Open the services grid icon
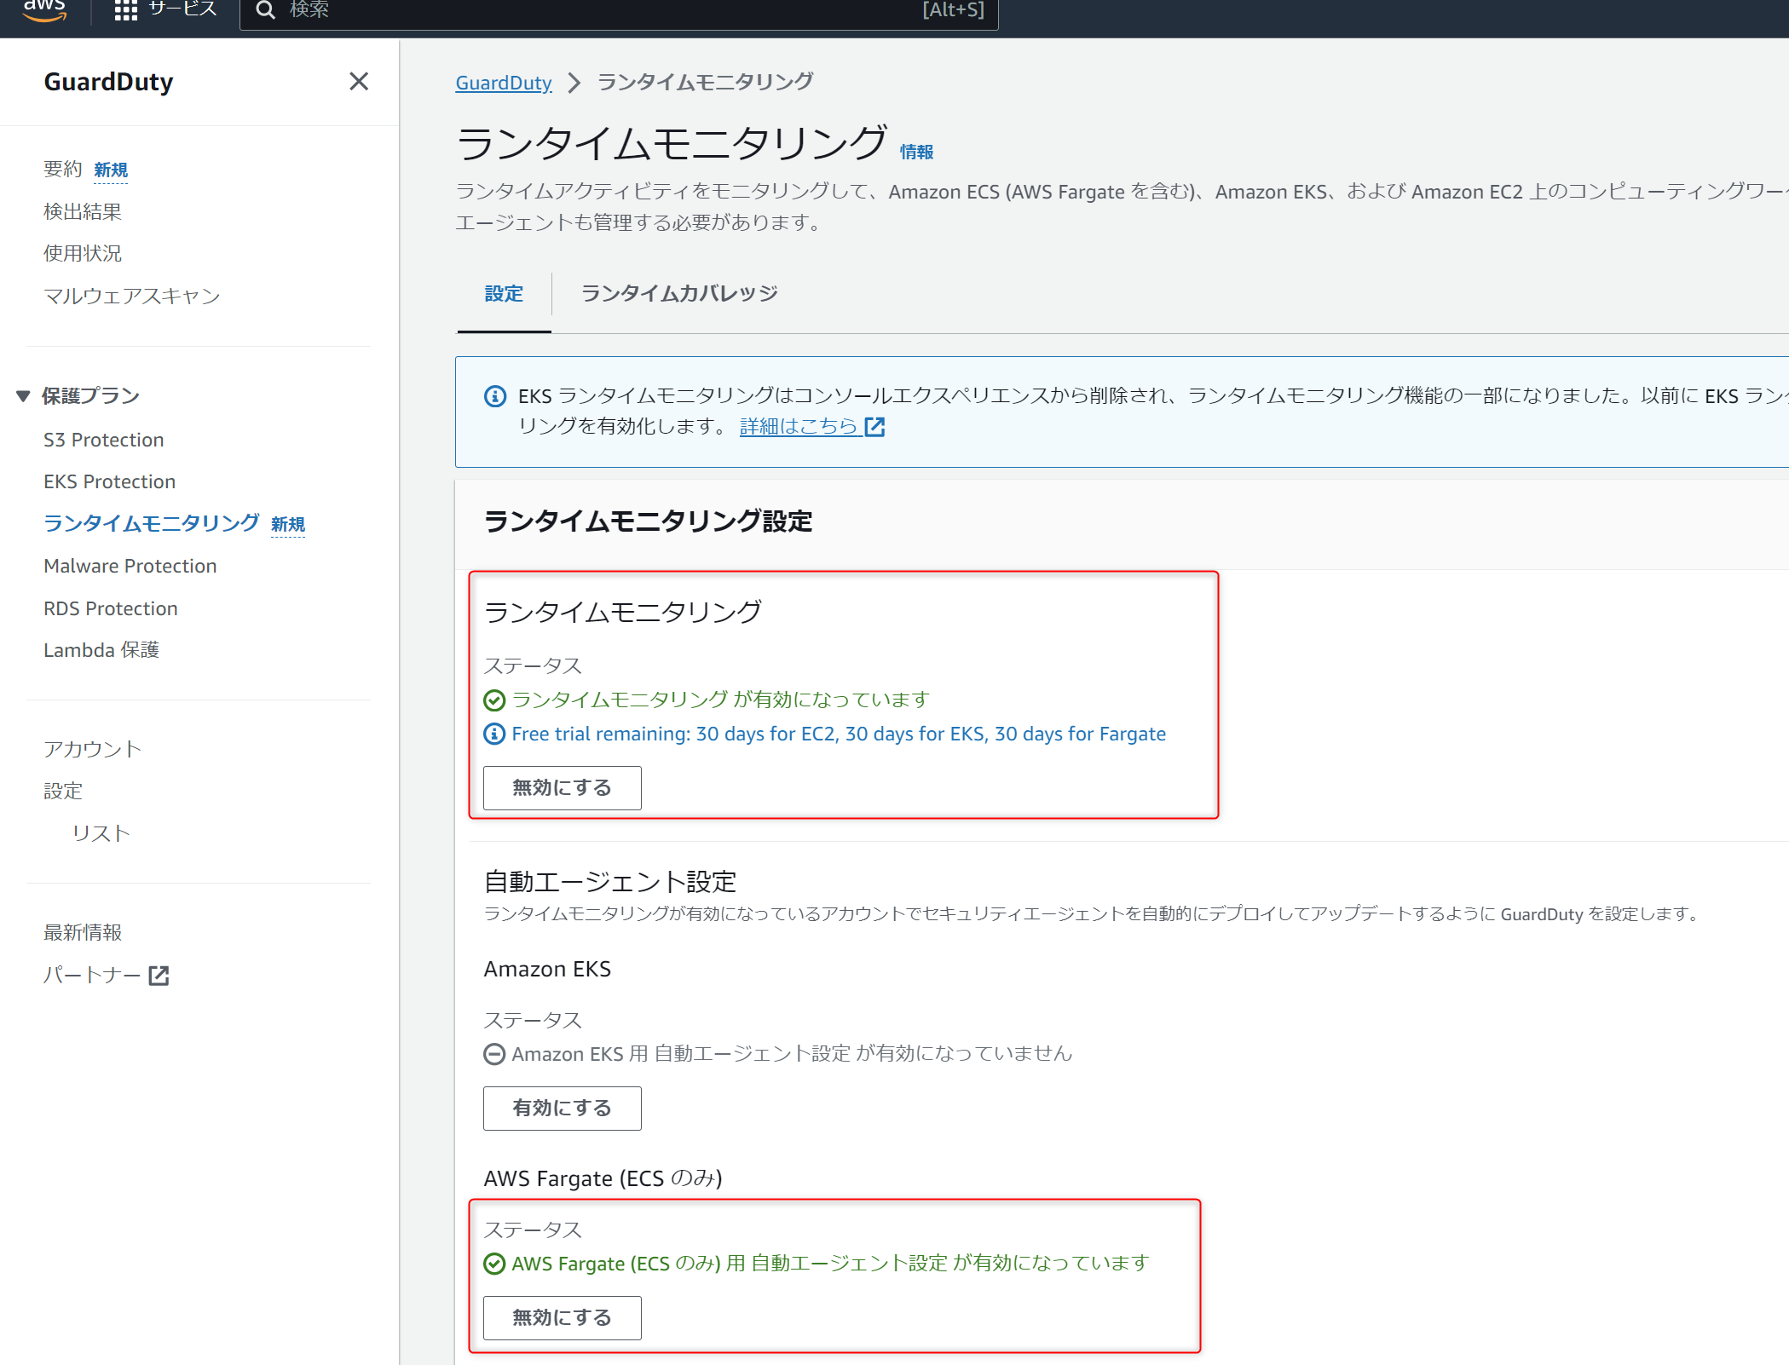Viewport: 1789px width, 1365px height. (125, 10)
